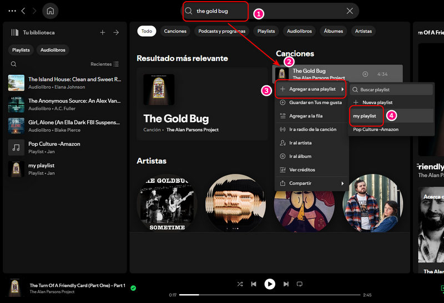Select the Playlists filter tab
This screenshot has width=444, height=303.
[266, 31]
